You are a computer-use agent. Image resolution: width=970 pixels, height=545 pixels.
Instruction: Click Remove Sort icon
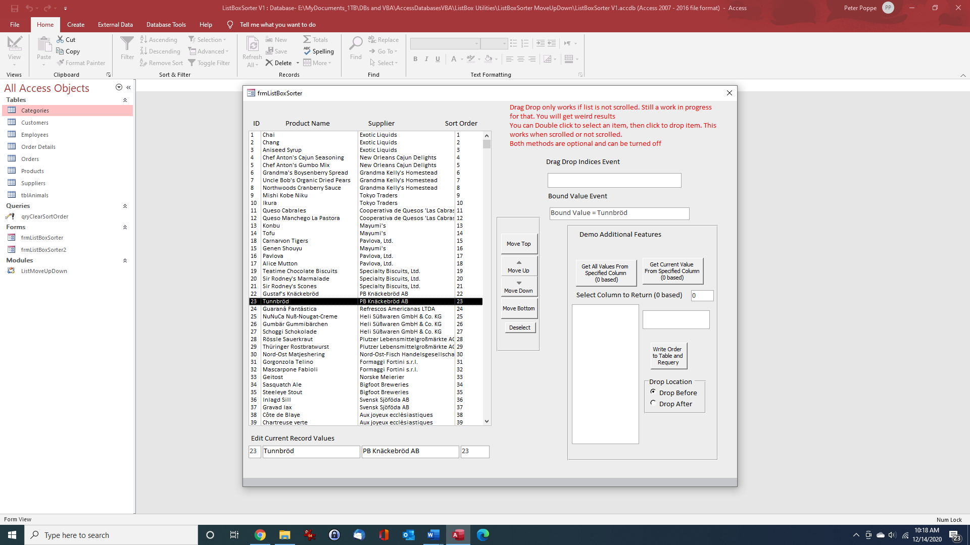[x=143, y=63]
